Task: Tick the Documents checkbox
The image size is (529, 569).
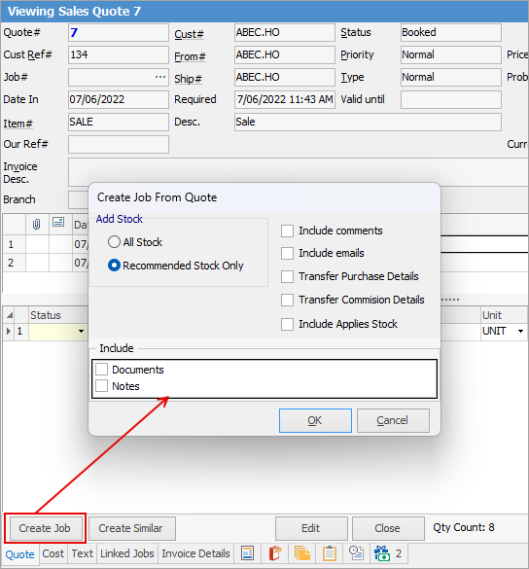Action: (x=101, y=370)
